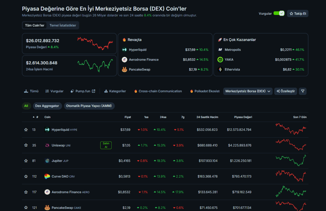Favorite Curve DAO with the star icon
Viewport: 326px width, 211px height.
click(26, 176)
